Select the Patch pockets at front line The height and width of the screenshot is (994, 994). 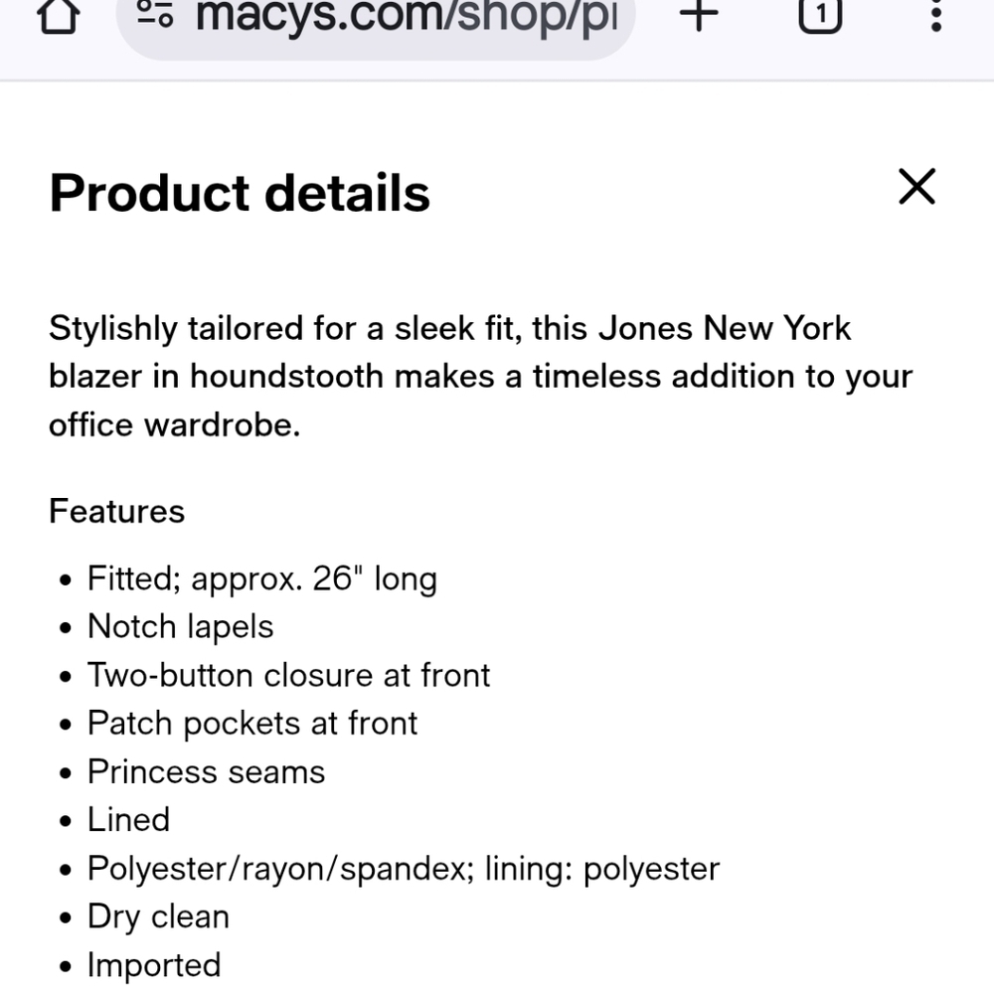point(252,724)
